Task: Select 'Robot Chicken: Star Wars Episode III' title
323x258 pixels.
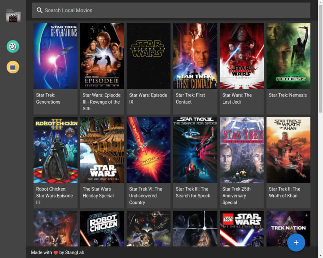Action: tap(54, 196)
